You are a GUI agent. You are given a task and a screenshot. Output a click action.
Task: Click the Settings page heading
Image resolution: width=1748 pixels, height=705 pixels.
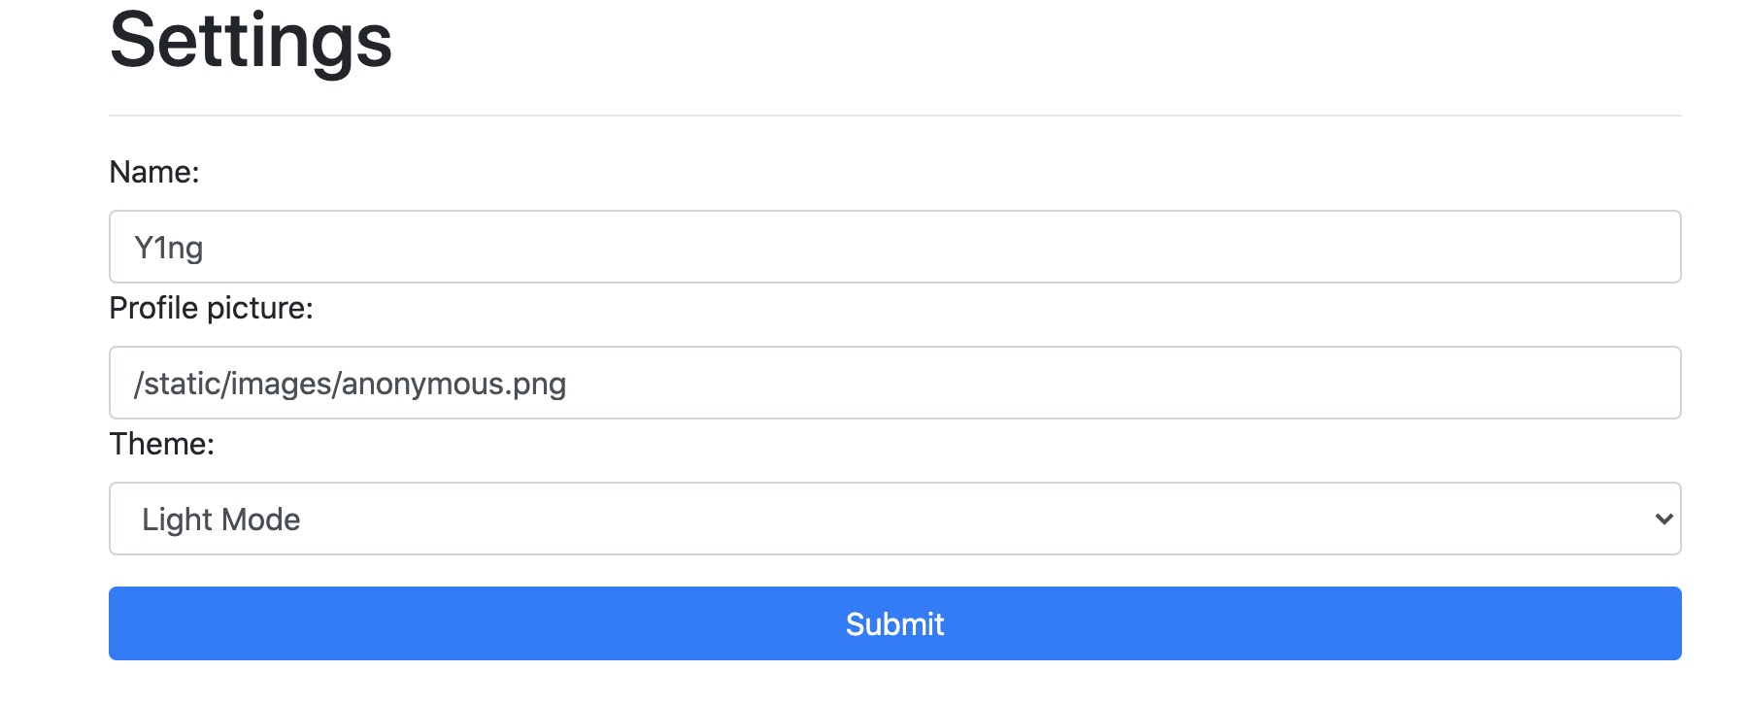pos(251,41)
